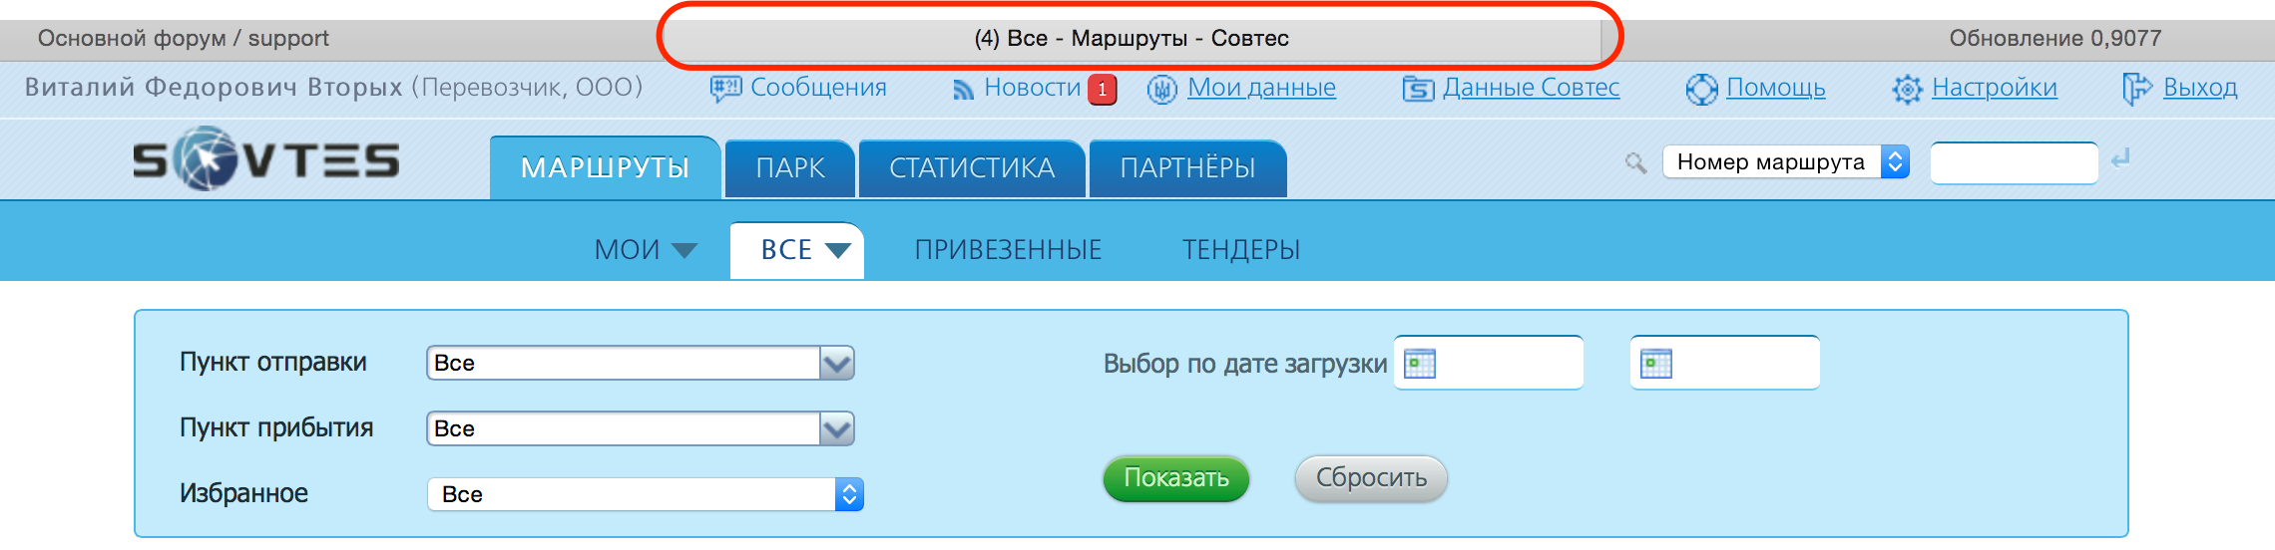Switch to the СТАТИСТИКА tab
The image size is (2275, 550).
click(972, 168)
